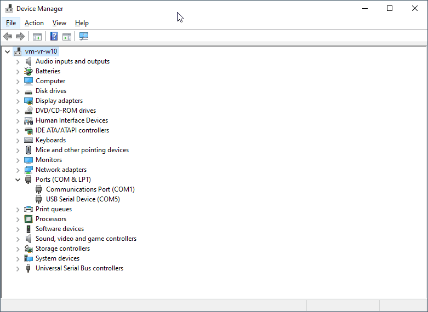Click the Forward arrow toolbar button

coord(20,37)
